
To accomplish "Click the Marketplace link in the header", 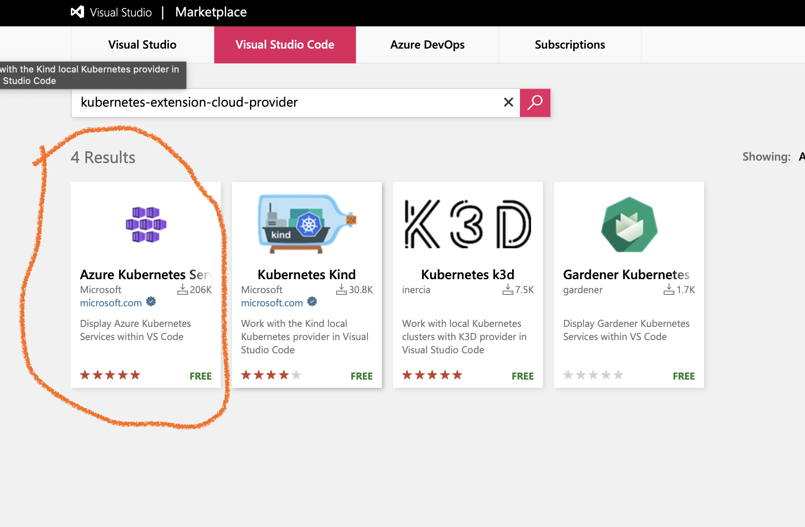I will click(211, 12).
